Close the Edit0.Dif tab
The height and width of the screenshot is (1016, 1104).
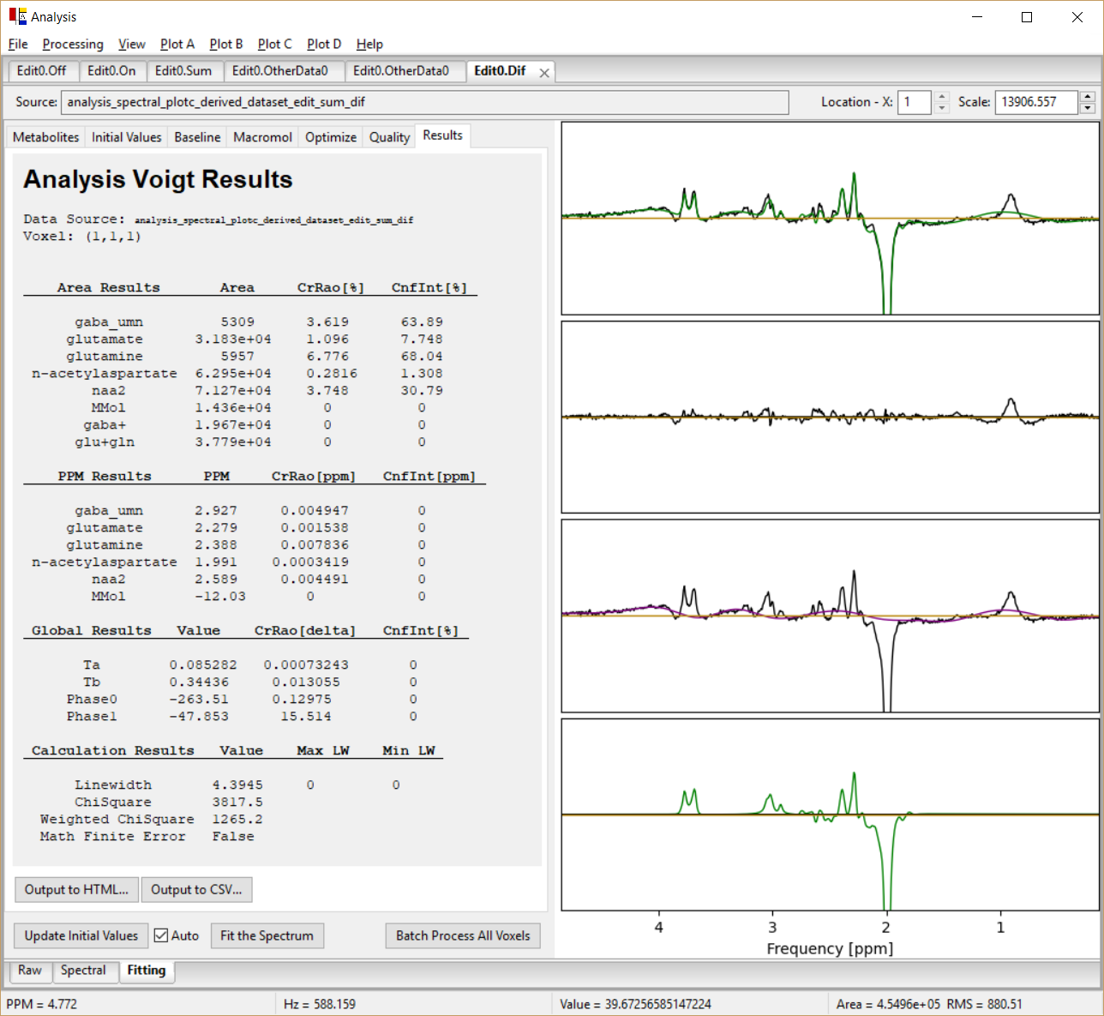tap(544, 73)
